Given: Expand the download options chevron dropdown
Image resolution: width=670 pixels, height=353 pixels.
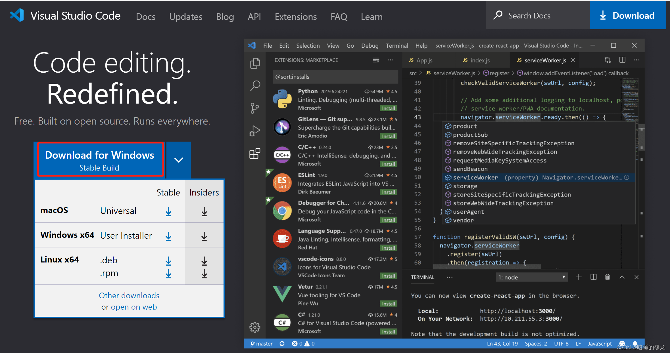Looking at the screenshot, I should click(178, 160).
